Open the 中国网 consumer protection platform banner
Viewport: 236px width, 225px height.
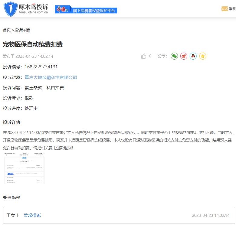[86, 9]
